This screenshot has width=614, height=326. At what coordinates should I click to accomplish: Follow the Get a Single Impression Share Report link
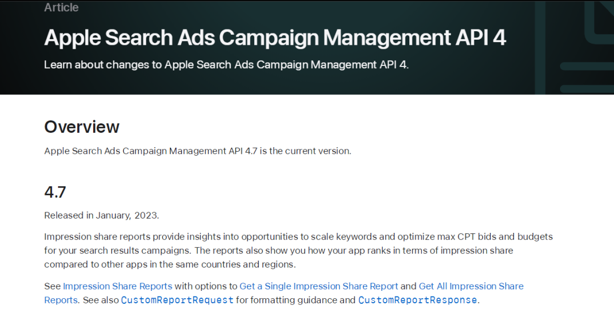[x=319, y=286]
